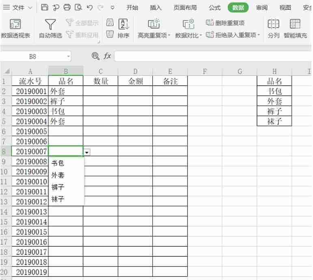
Task: Click the Save icon in quick toolbar
Action: click(x=44, y=7)
